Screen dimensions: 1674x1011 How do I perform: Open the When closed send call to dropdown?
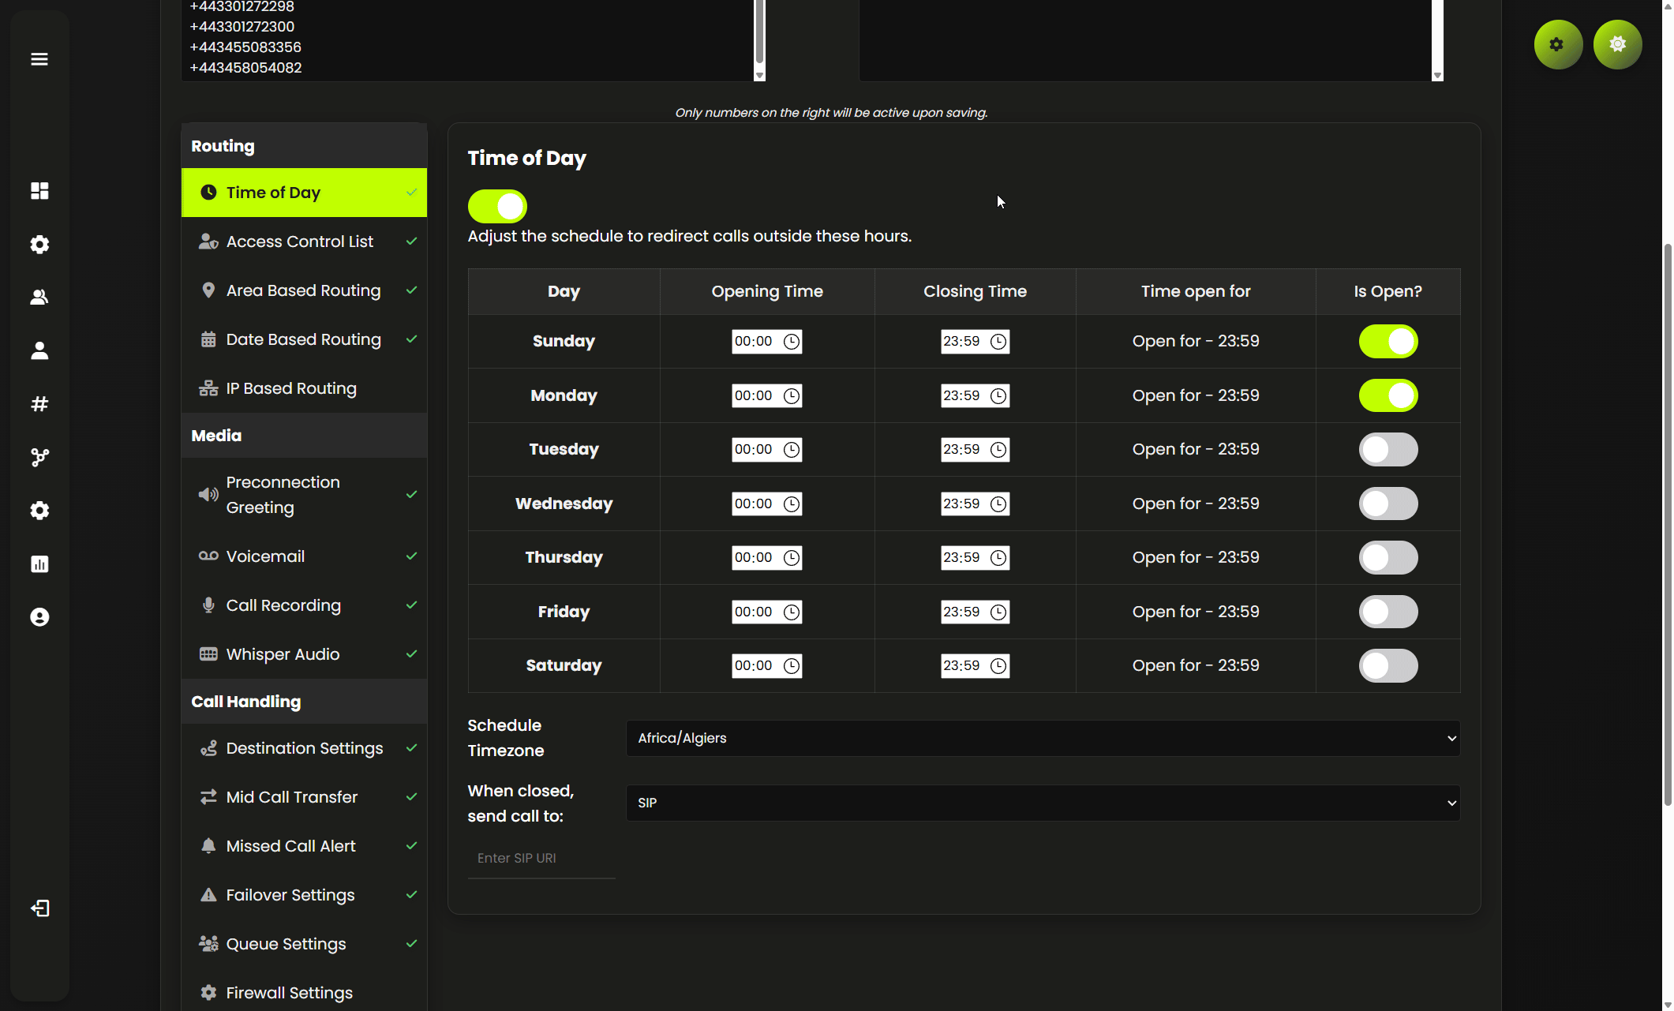(1043, 803)
